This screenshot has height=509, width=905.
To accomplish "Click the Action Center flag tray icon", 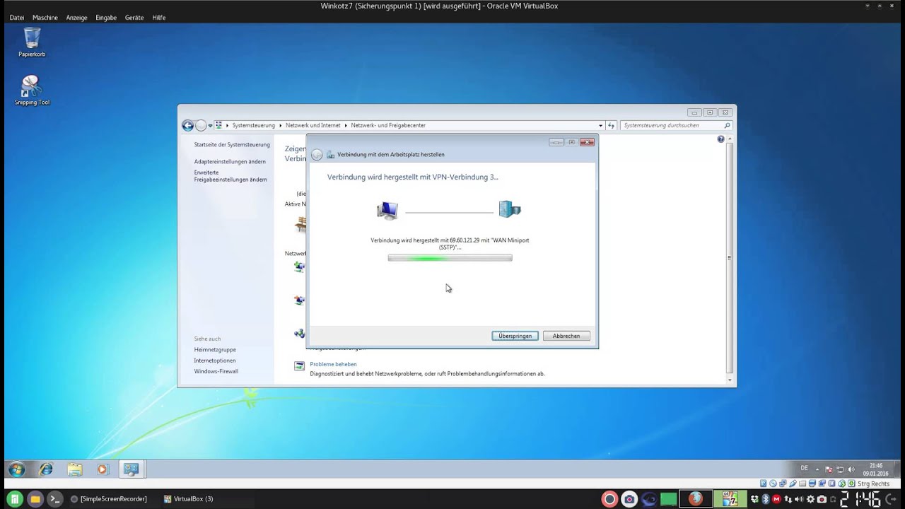I will tap(829, 469).
